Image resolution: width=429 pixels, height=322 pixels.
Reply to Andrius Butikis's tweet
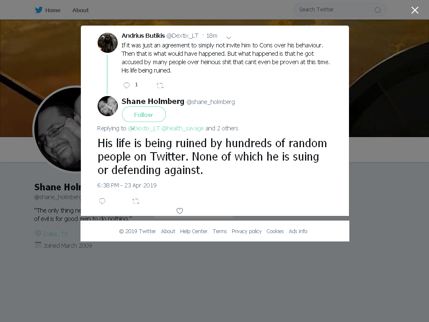click(x=127, y=86)
